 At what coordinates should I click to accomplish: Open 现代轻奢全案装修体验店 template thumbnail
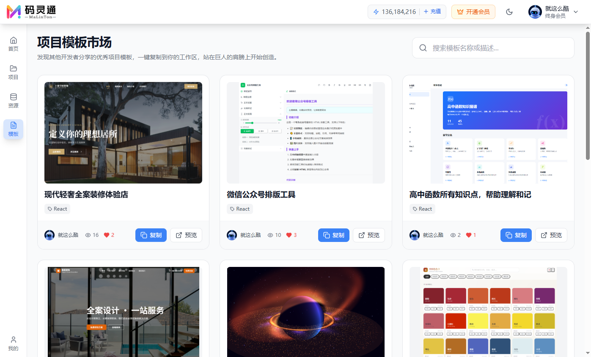pos(123,133)
